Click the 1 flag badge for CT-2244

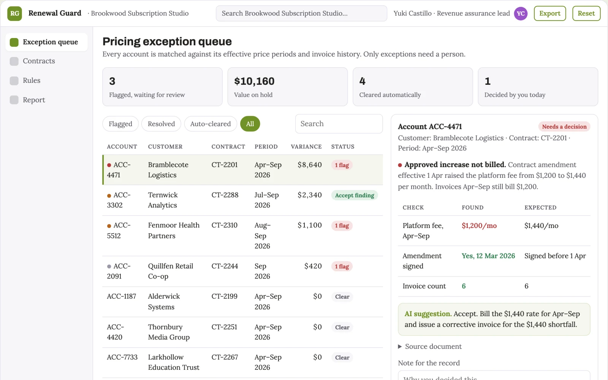click(x=342, y=267)
